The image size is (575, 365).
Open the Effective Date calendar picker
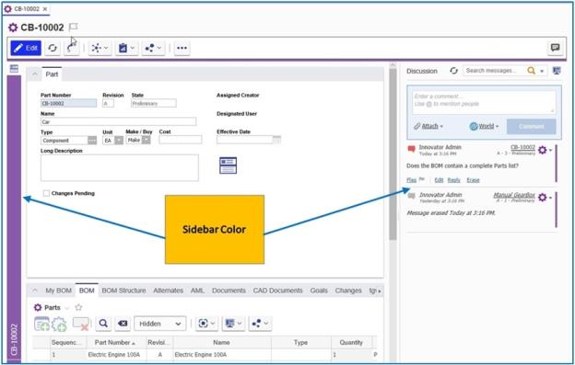pyautogui.click(x=277, y=140)
